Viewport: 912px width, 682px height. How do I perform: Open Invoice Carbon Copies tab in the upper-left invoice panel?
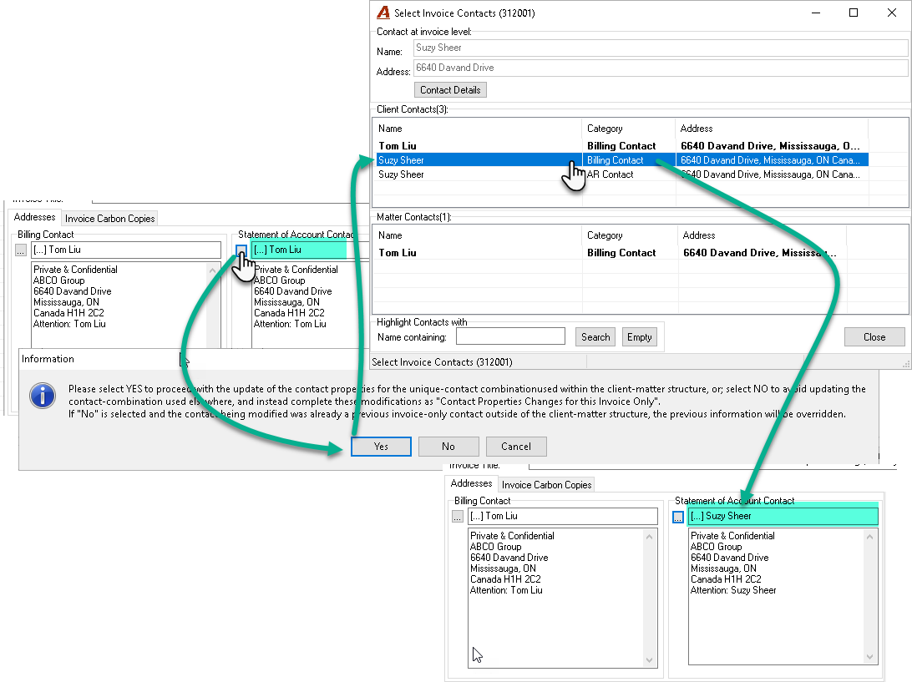click(x=110, y=219)
